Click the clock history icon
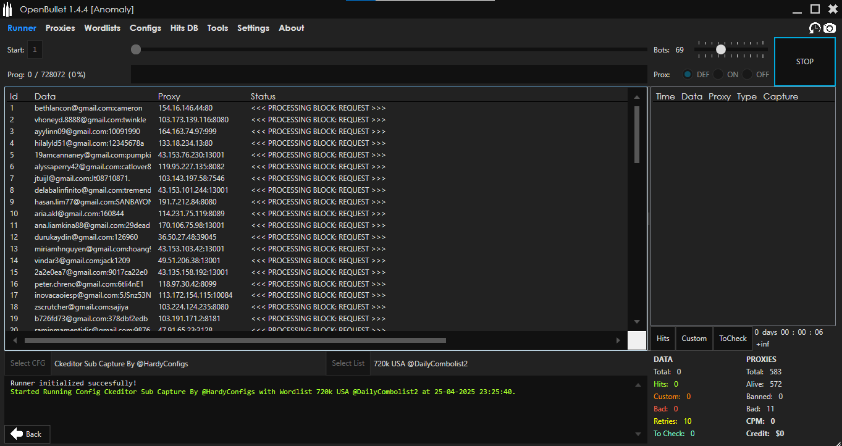 (x=815, y=28)
